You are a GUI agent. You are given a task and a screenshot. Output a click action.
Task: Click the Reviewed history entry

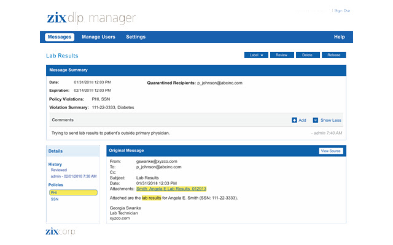pos(59,170)
